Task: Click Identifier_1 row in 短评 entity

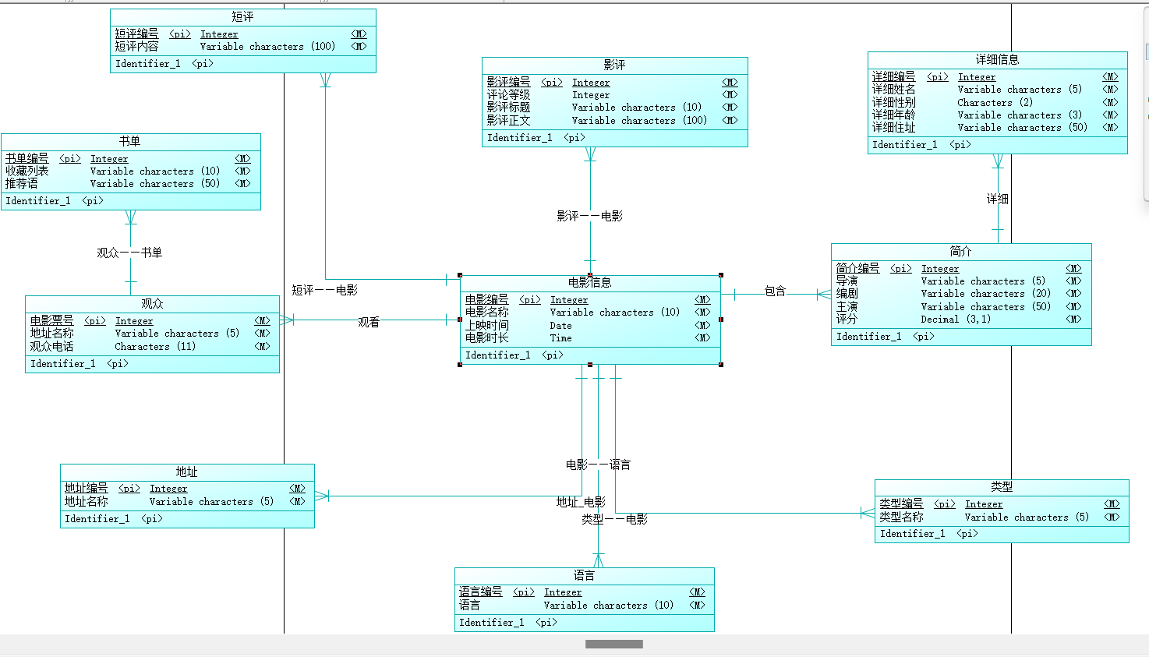Action: click(242, 63)
